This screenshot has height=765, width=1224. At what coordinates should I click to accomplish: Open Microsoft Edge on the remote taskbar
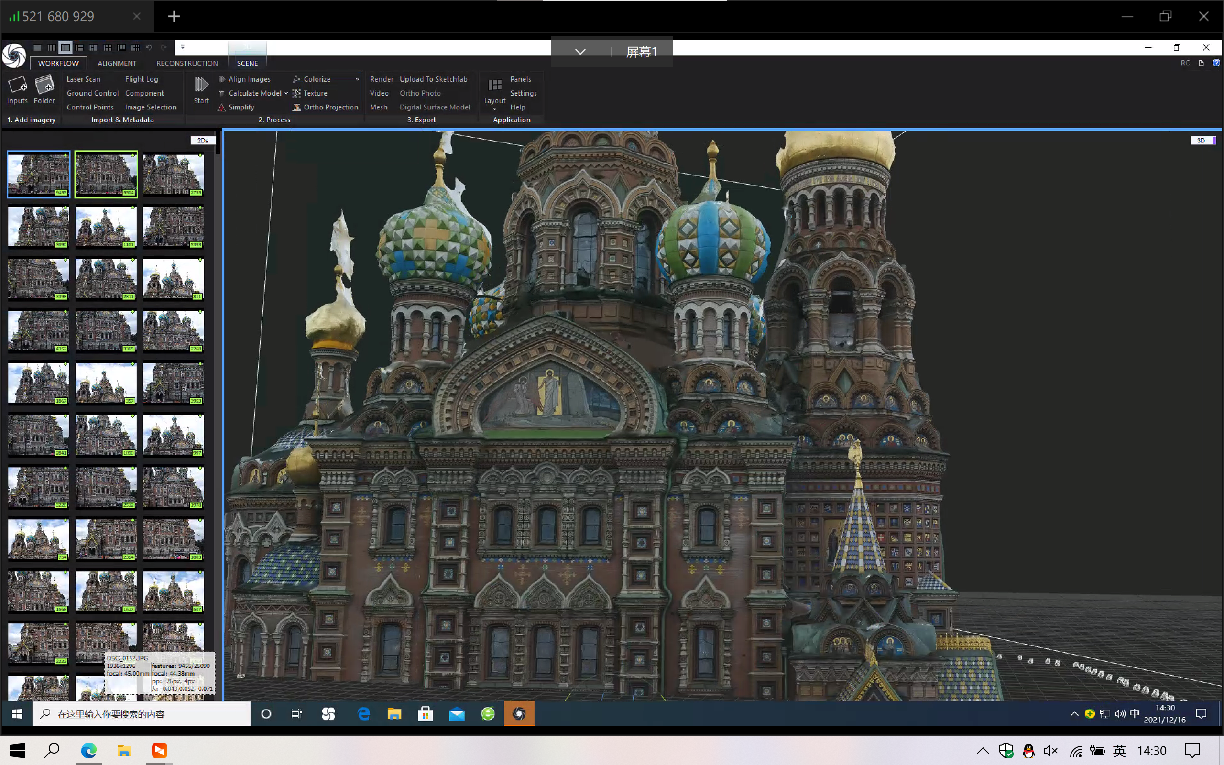tap(364, 714)
